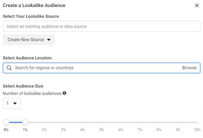Image resolution: width=203 pixels, height=138 pixels.
Task: Click the magnifier icon in location search
Action: pyautogui.click(x=9, y=68)
